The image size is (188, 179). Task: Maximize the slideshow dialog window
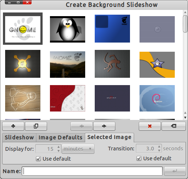pyautogui.click(x=18, y=2)
